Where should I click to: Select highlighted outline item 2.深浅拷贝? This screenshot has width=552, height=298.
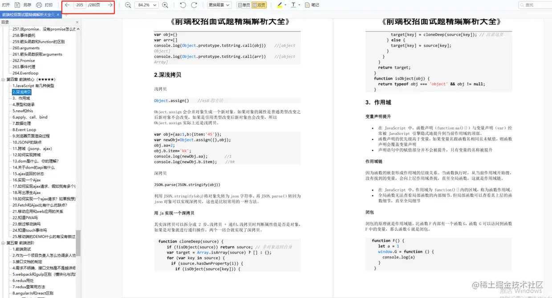click(x=22, y=92)
